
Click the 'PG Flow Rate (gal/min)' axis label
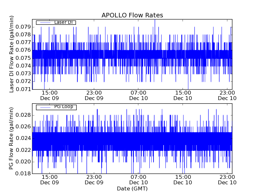[12, 139]
